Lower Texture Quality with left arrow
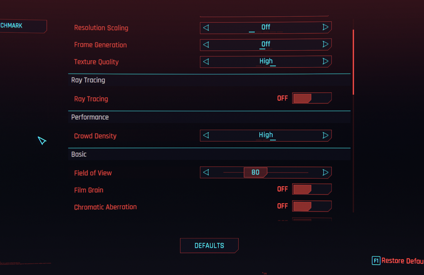Image resolution: width=424 pixels, height=275 pixels. (206, 61)
